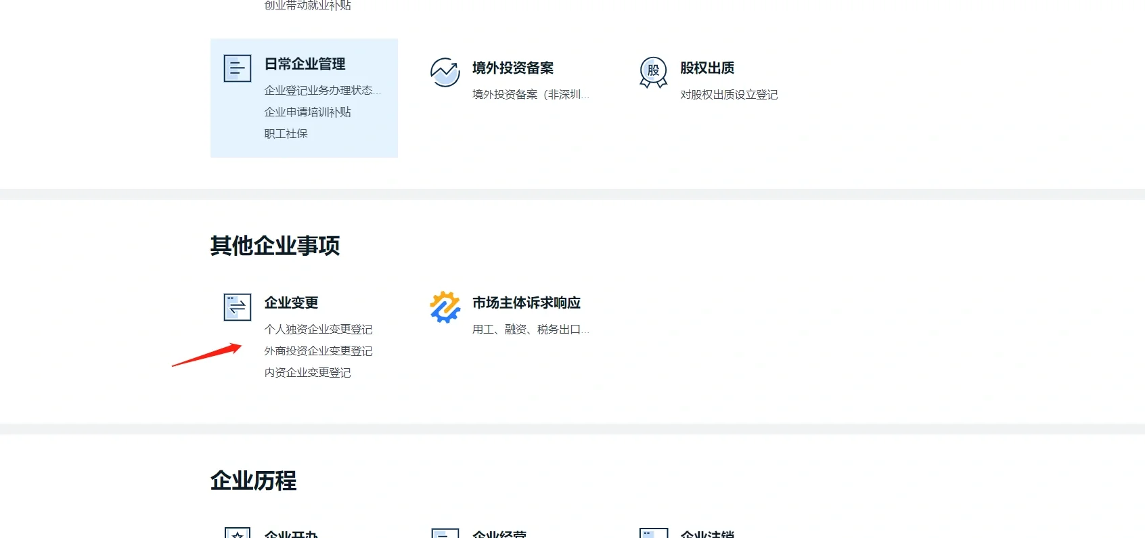
Task: Click the 企业变更 swap arrows icon
Action: [237, 307]
